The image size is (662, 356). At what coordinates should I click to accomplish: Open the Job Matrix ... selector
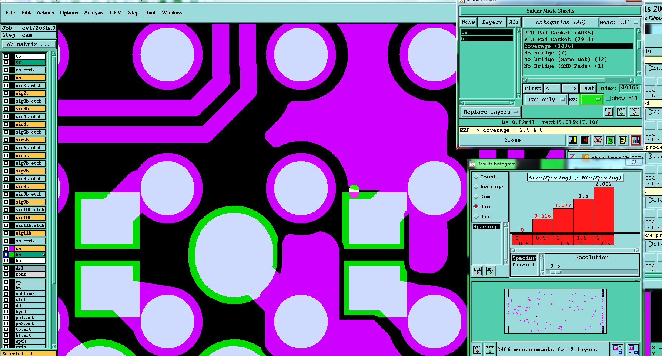29,44
